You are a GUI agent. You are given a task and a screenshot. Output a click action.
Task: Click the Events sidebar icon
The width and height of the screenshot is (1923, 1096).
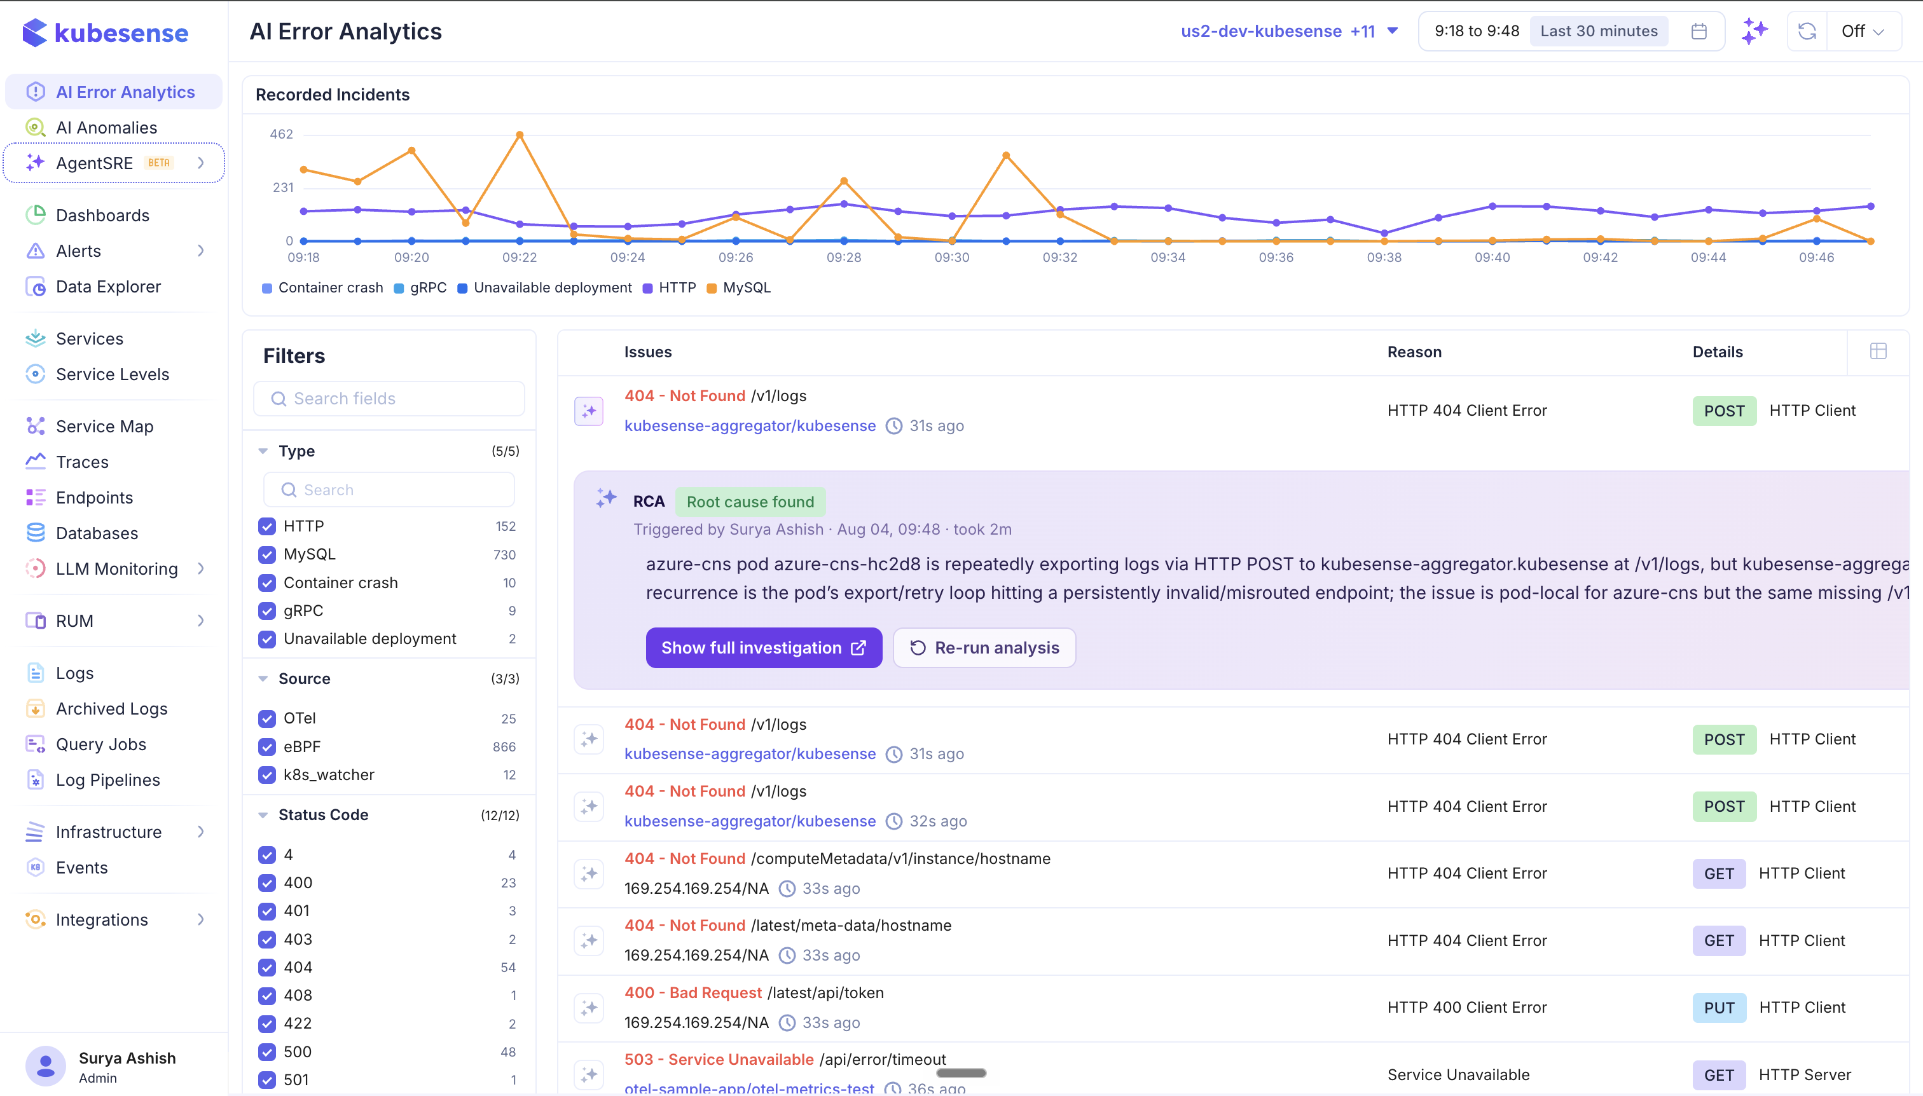[x=36, y=867]
